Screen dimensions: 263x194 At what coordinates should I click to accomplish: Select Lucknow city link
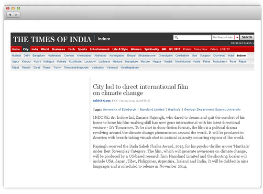pos(90,61)
